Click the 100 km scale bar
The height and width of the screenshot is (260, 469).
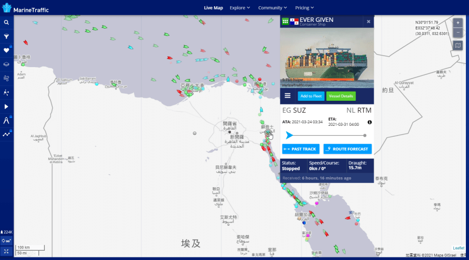point(30,248)
